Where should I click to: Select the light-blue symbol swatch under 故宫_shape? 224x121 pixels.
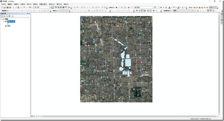pos(8,24)
